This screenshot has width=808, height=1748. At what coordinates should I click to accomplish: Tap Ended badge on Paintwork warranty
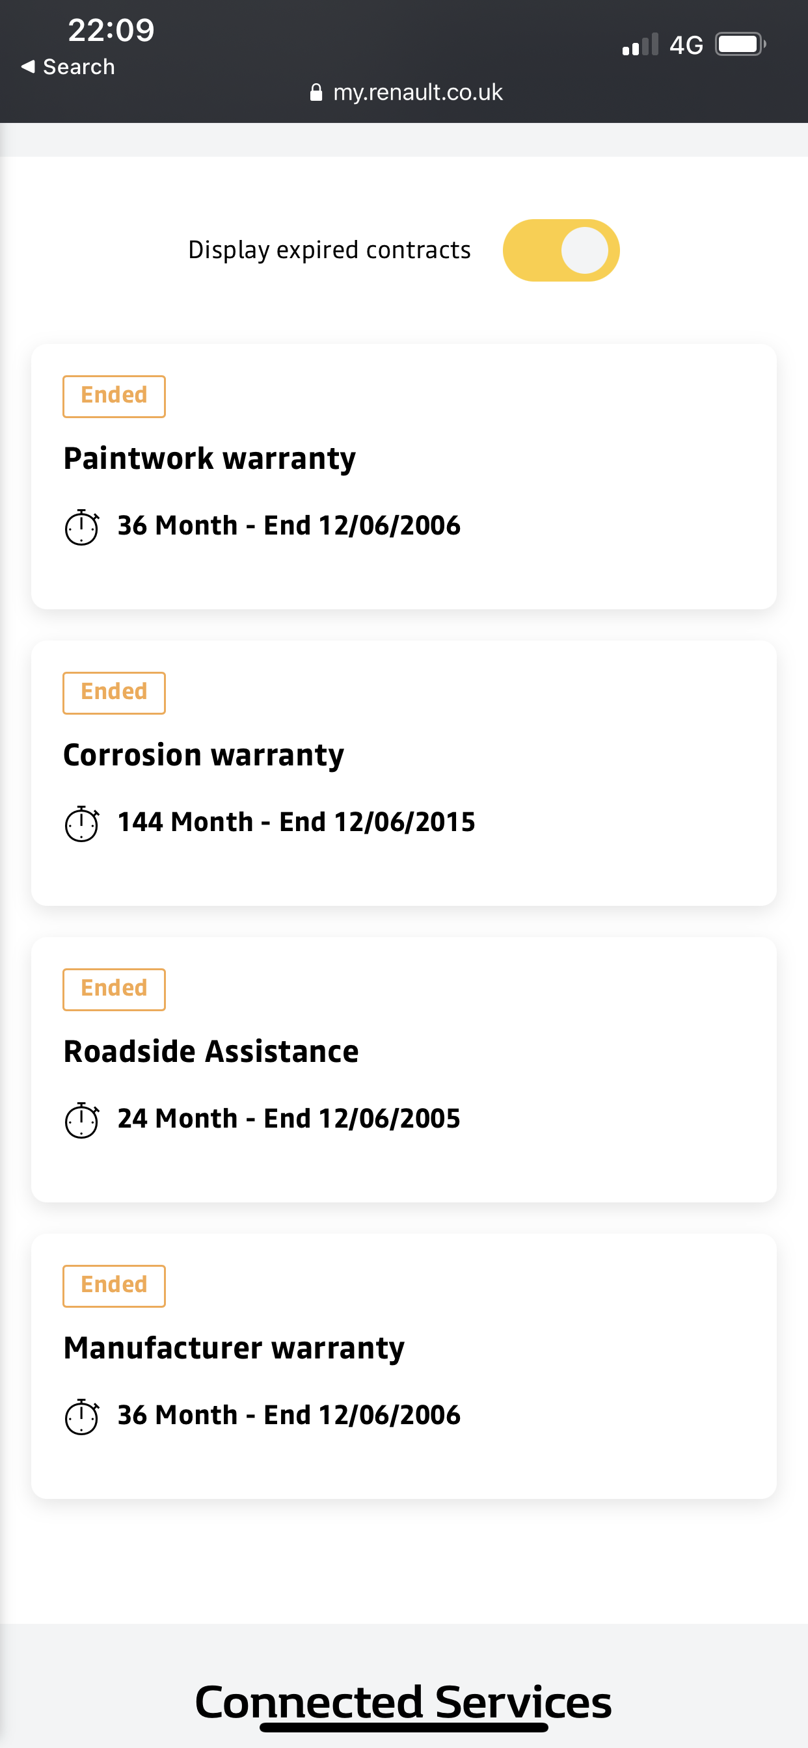[x=114, y=396]
